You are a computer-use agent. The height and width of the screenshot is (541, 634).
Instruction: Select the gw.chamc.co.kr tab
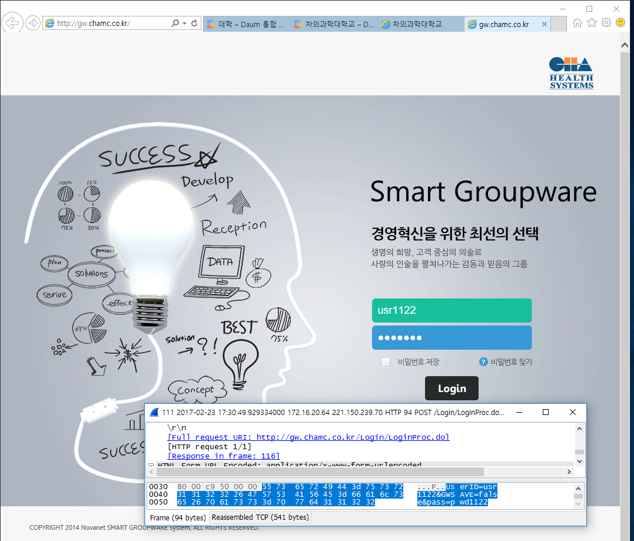pos(503,24)
